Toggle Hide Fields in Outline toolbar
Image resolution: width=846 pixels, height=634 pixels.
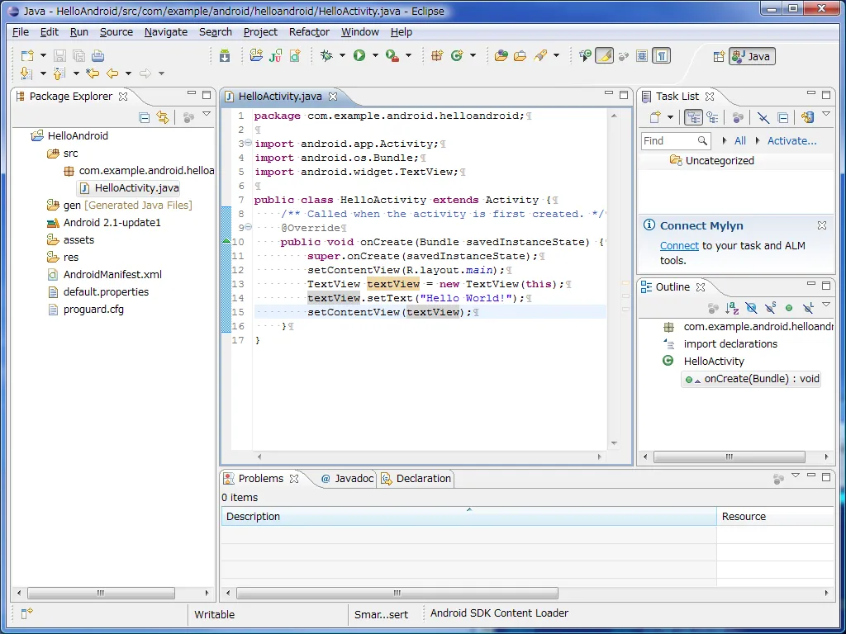[751, 308]
